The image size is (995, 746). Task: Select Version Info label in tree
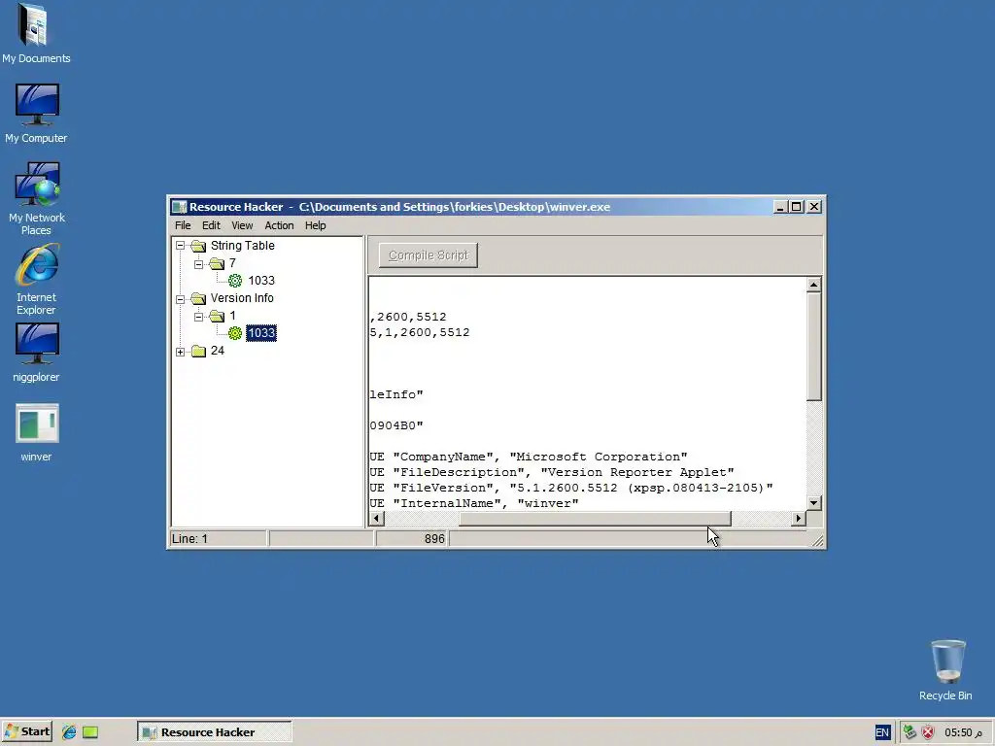[x=242, y=298]
